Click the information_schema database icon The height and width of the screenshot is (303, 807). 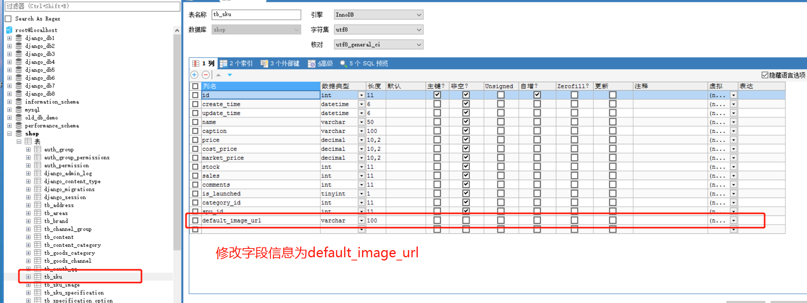[x=19, y=101]
